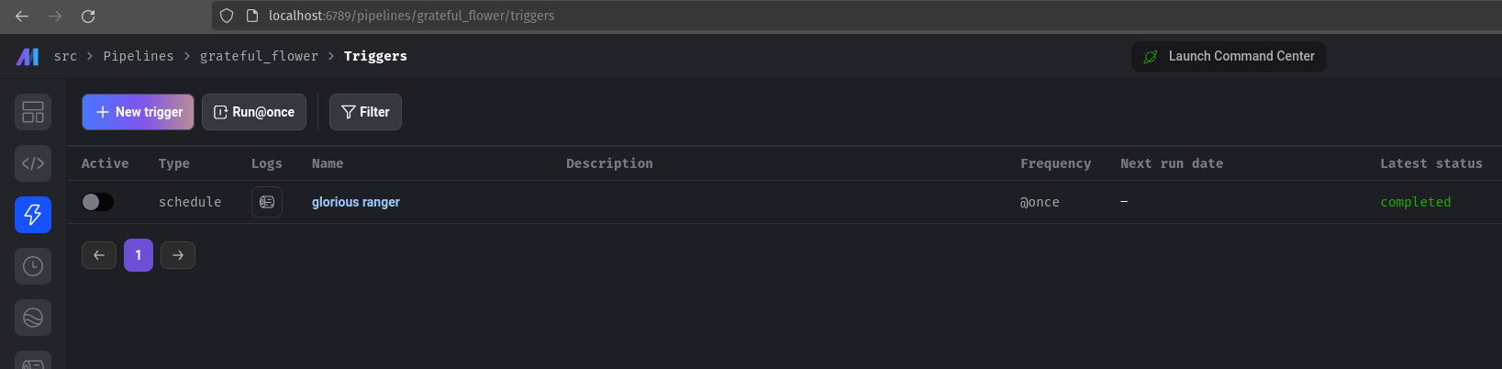The height and width of the screenshot is (369, 1502).
Task: Go to src breadcrumb
Action: point(65,56)
